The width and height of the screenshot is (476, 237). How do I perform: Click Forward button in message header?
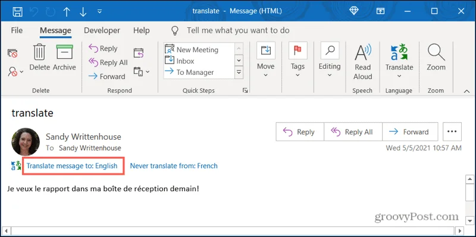tap(410, 132)
